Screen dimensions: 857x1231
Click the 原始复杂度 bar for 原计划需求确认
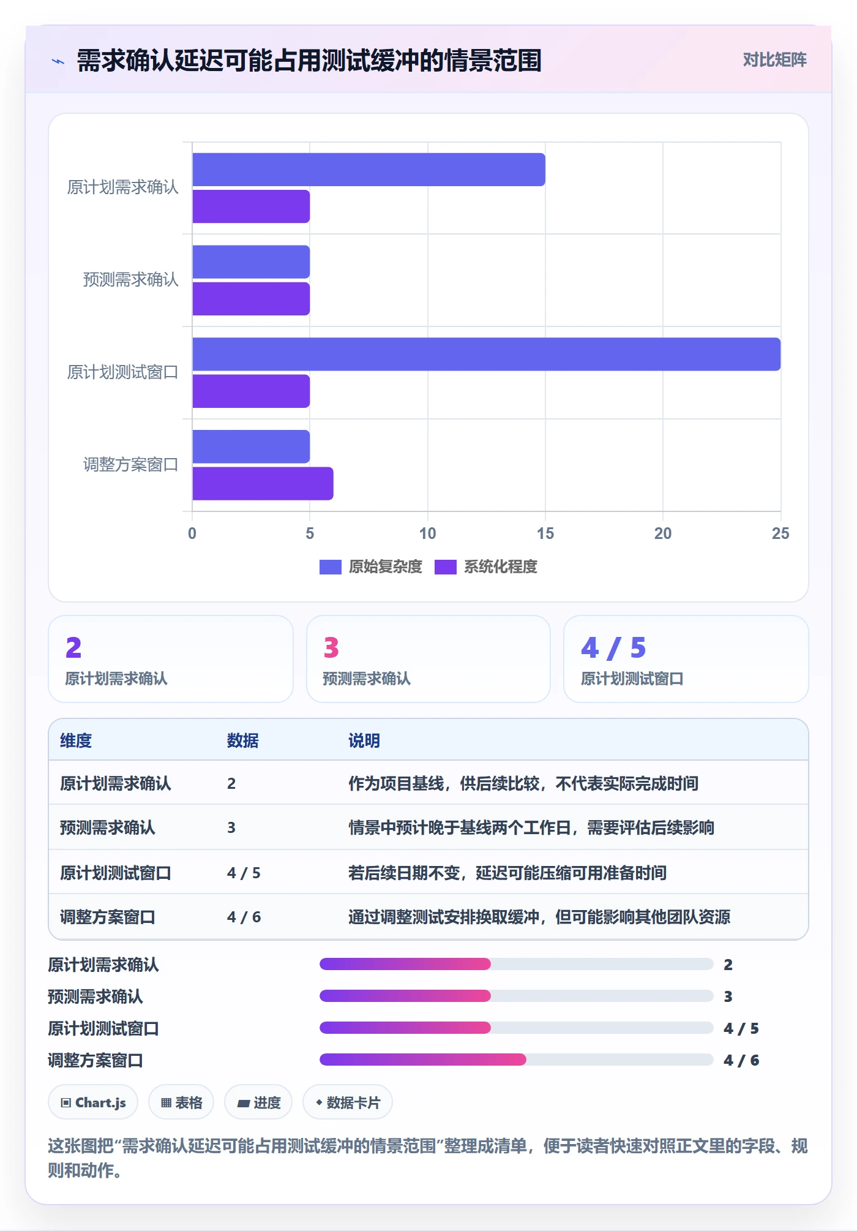[369, 170]
